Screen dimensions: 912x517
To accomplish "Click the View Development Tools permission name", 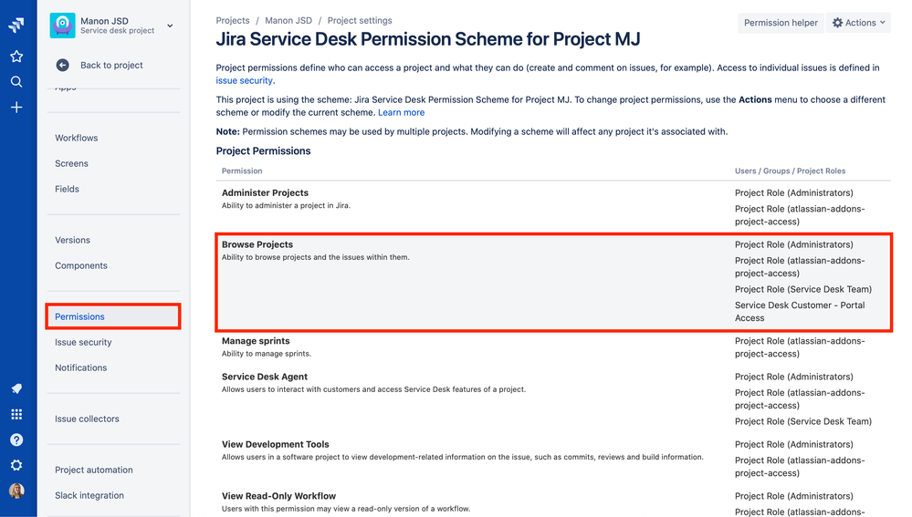I will pos(275,444).
